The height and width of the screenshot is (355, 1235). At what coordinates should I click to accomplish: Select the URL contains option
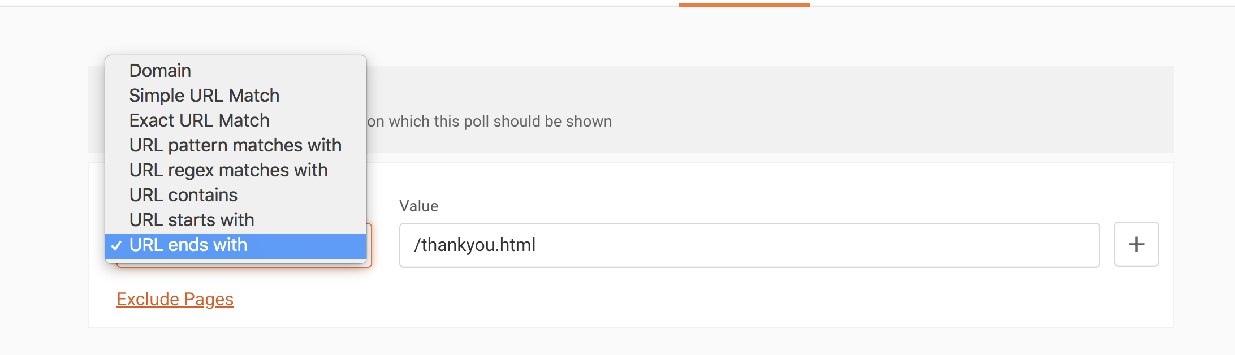(183, 195)
